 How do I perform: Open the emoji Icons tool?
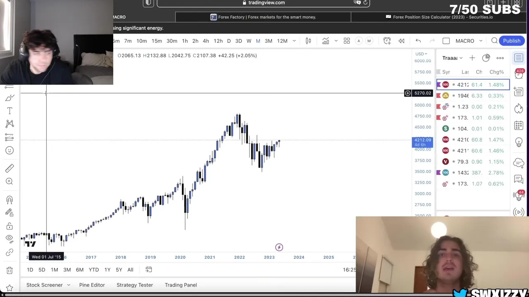10,151
